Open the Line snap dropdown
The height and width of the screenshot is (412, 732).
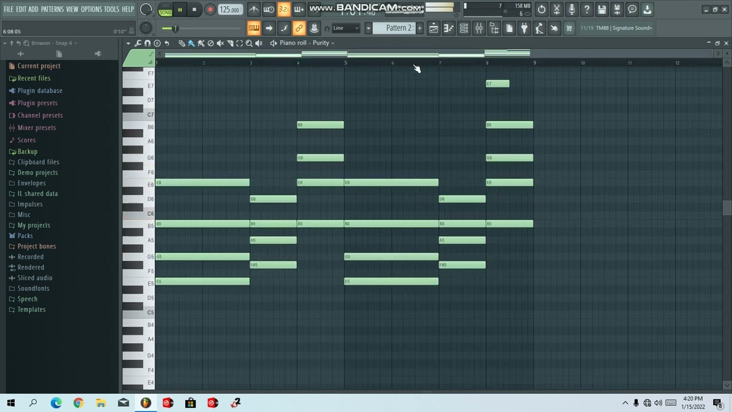(x=346, y=28)
